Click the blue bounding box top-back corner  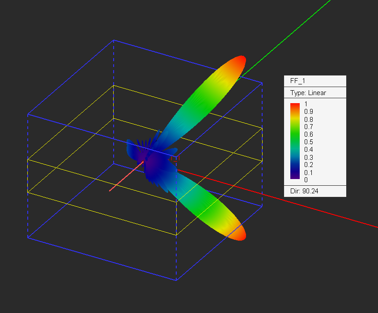[114, 40]
